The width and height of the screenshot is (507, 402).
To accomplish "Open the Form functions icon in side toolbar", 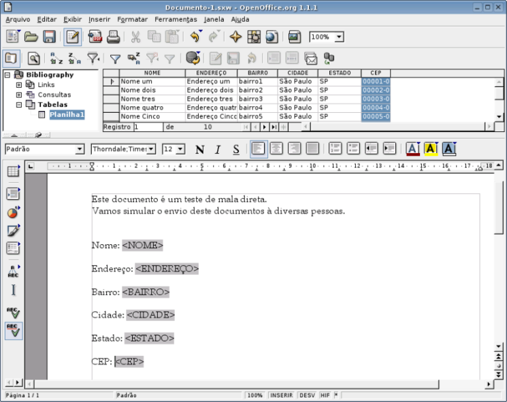I will tap(13, 248).
